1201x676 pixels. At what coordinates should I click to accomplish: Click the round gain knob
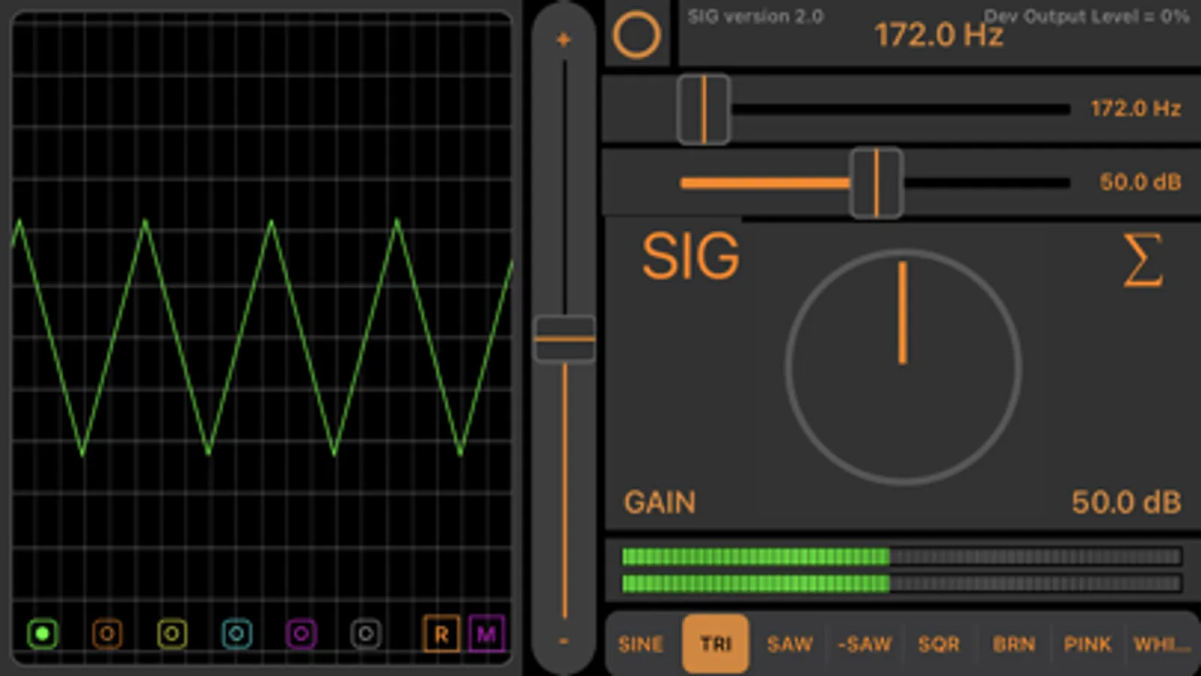pyautogui.click(x=903, y=367)
